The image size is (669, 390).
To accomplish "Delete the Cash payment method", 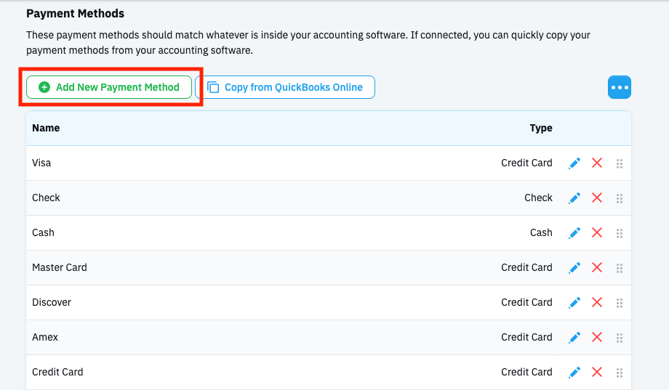I will coord(597,233).
